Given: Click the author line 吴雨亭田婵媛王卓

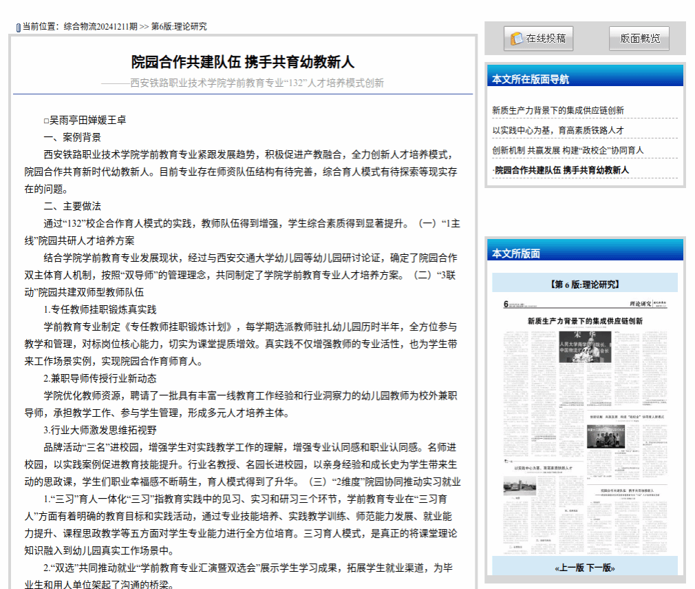Looking at the screenshot, I should point(85,120).
